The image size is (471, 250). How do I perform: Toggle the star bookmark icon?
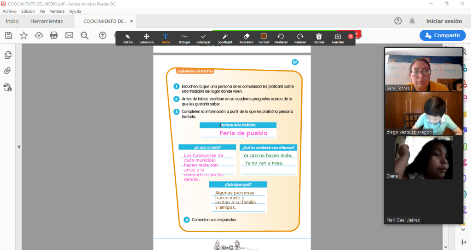(23, 35)
